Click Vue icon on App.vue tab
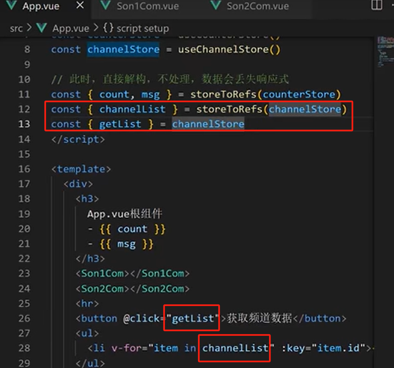Viewport: 394px width, 368px height. [x=11, y=6]
